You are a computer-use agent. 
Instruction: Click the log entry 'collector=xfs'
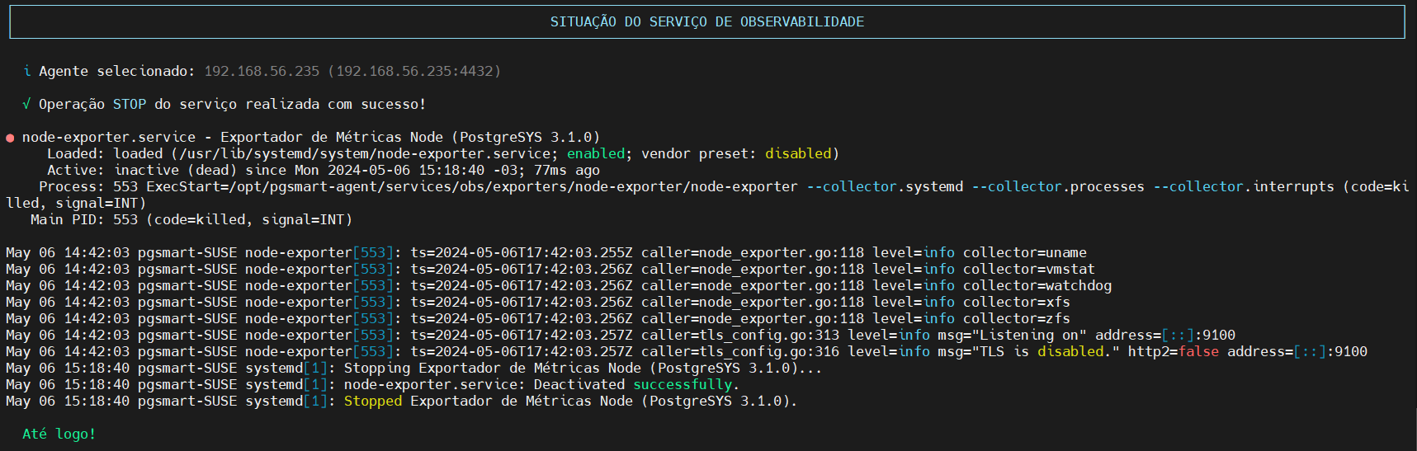(1017, 303)
